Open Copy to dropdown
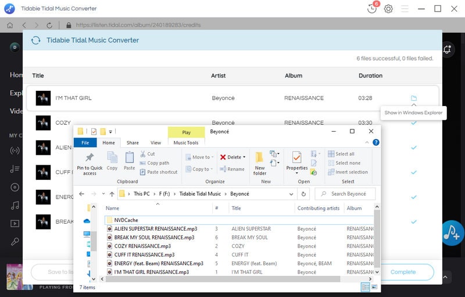 (x=199, y=169)
